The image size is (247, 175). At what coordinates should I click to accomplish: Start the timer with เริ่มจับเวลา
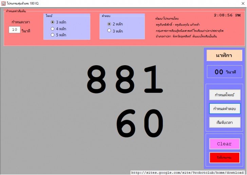pos(225,122)
